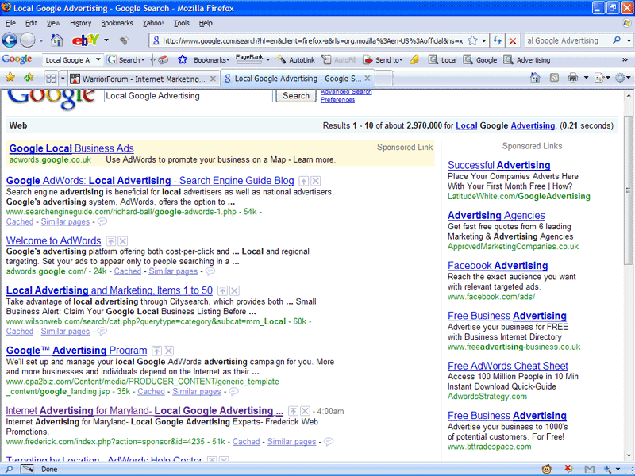The image size is (635, 476).
Task: Close the Local Google Advertising tab
Action: pos(368,78)
